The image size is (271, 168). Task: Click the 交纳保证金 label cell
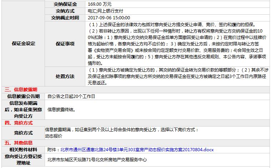(65, 4)
